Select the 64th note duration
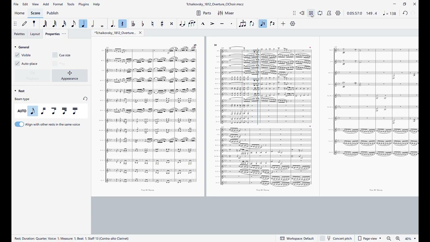Image resolution: width=430 pixels, height=242 pixels. tap(45, 24)
